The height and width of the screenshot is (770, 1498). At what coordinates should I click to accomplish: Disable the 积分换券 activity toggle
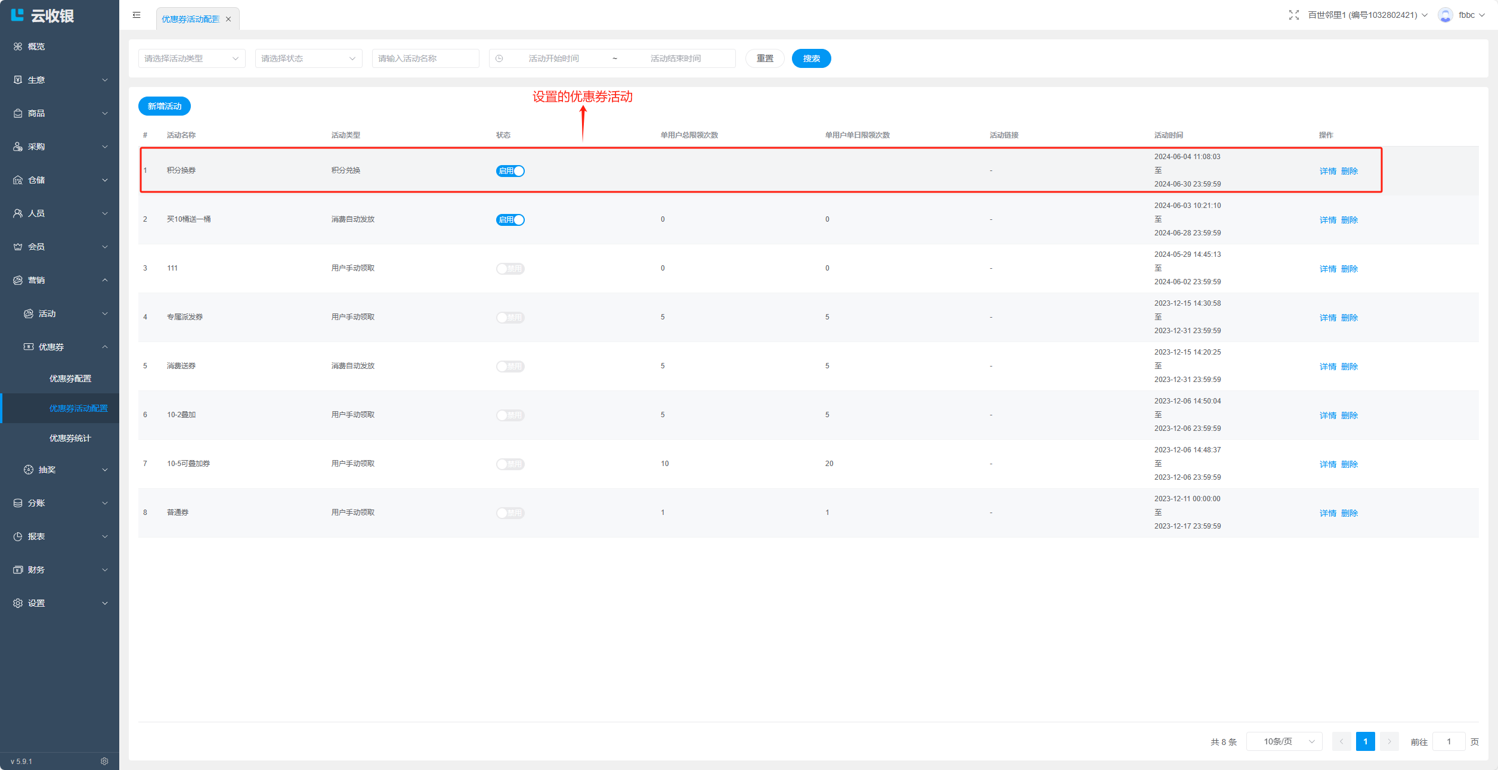point(510,171)
